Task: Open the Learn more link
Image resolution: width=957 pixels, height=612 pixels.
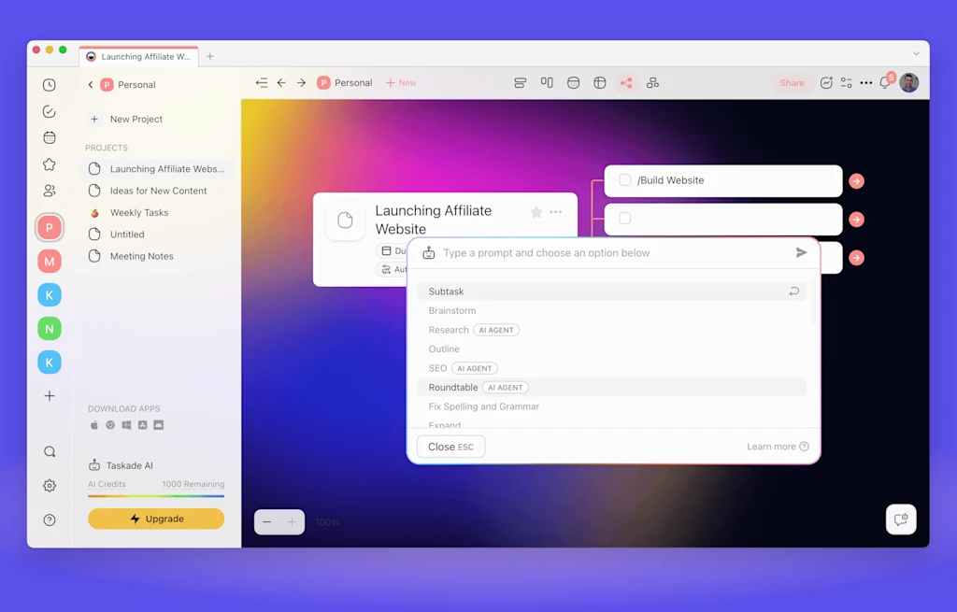Action: tap(778, 447)
